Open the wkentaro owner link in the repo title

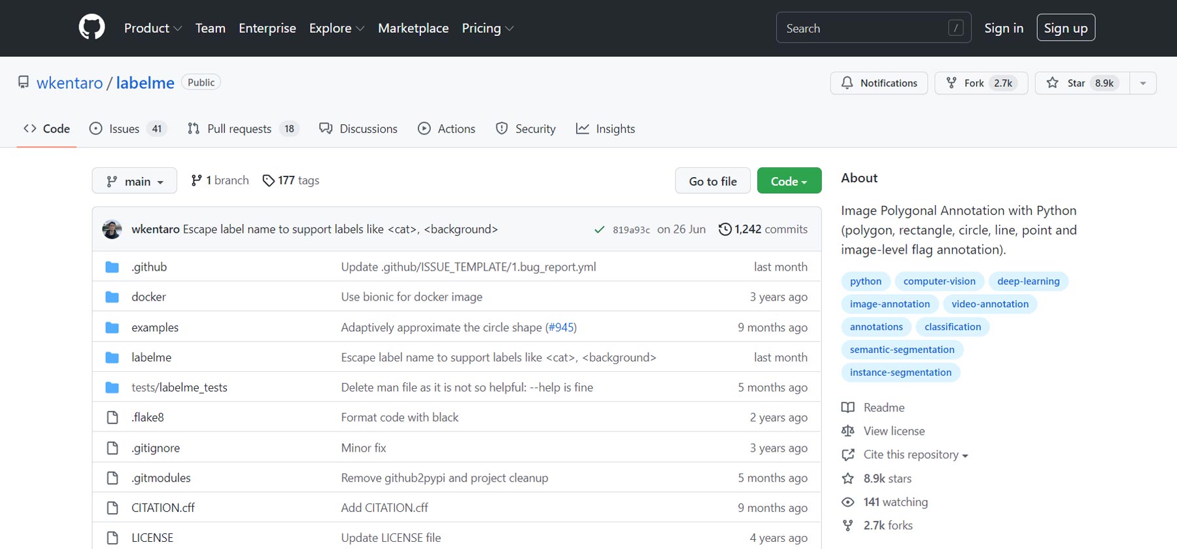70,83
